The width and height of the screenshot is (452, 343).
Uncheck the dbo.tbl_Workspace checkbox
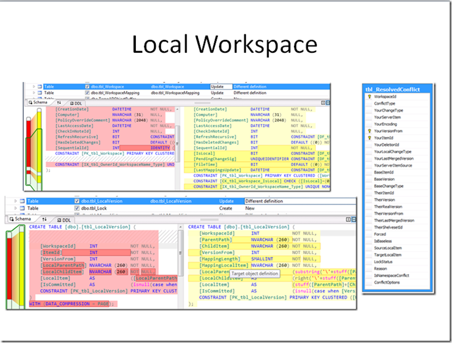coord(87,86)
